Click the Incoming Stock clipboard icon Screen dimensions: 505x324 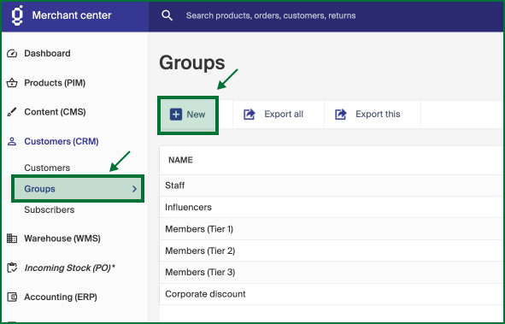(12, 268)
